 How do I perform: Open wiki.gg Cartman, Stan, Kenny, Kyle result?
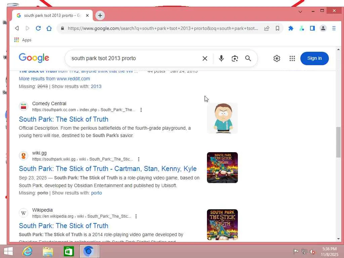tap(108, 169)
